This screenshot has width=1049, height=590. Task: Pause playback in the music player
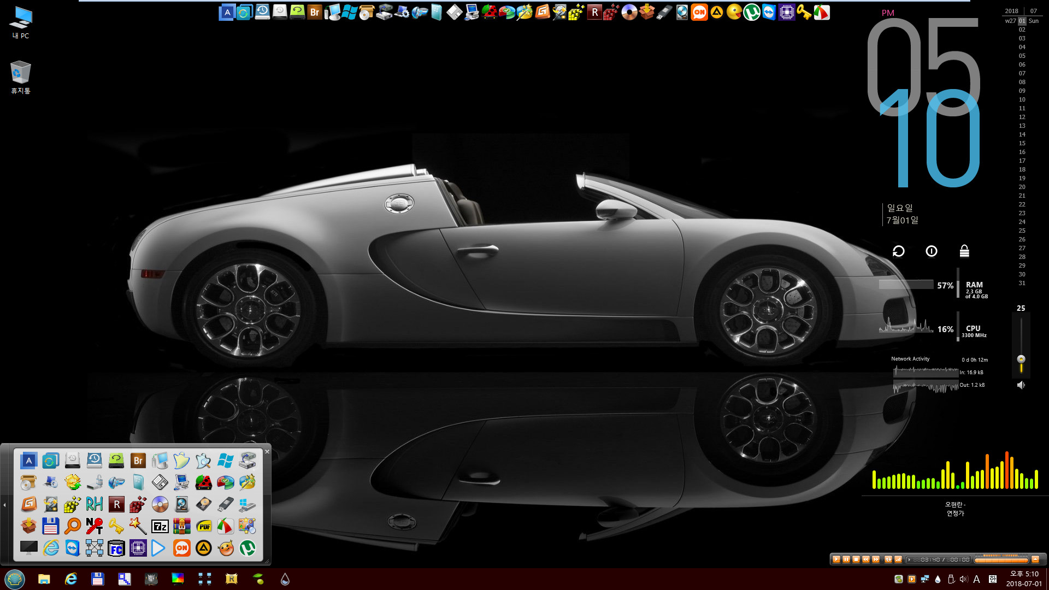click(846, 559)
